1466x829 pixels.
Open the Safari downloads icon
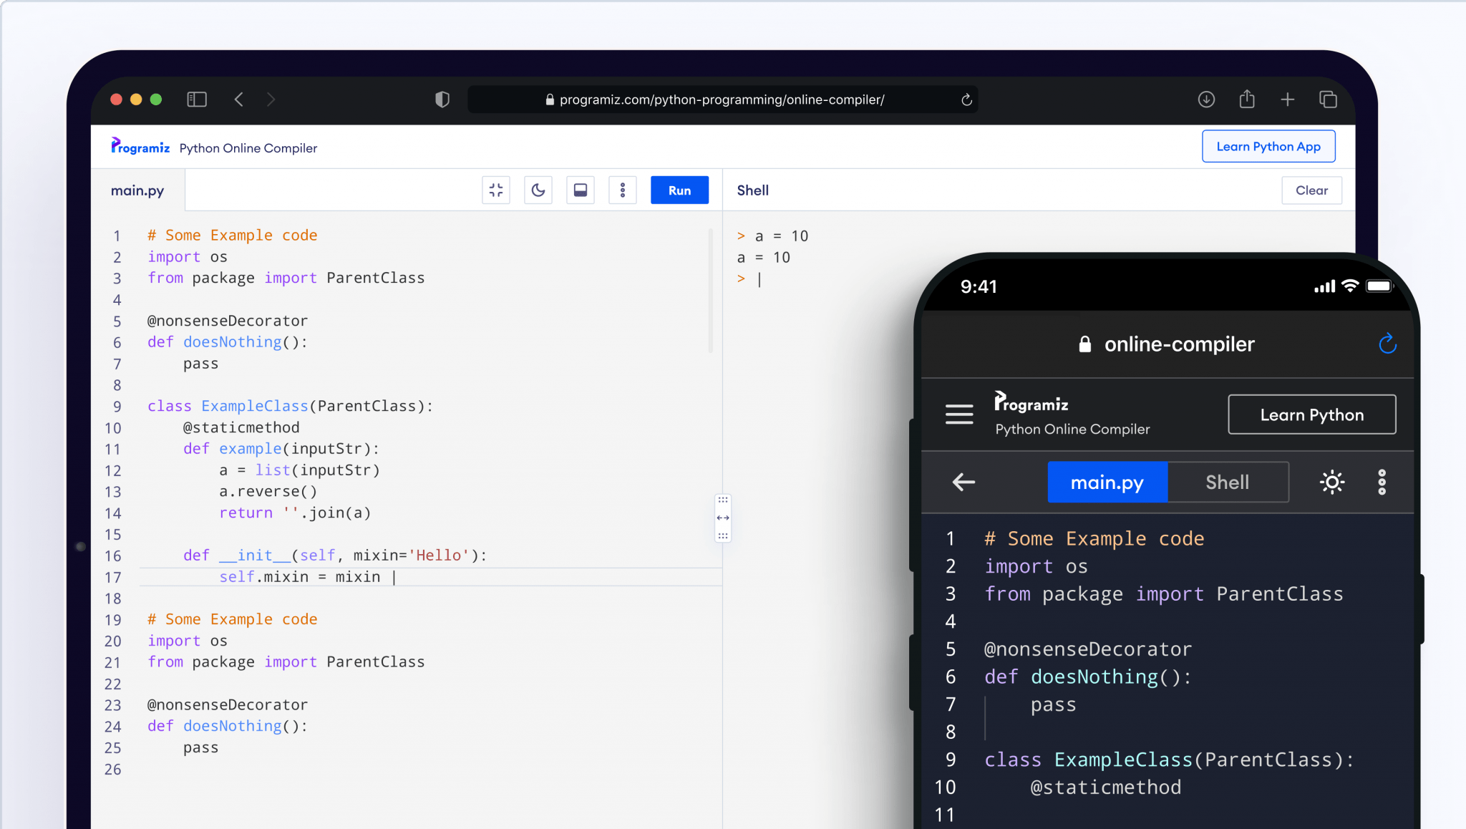click(1206, 100)
